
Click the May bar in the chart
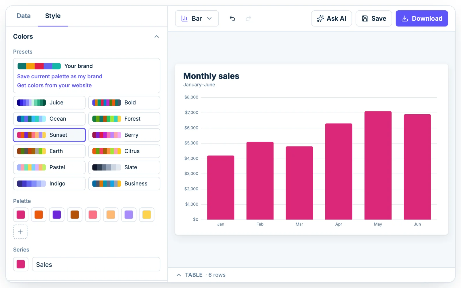(378, 165)
